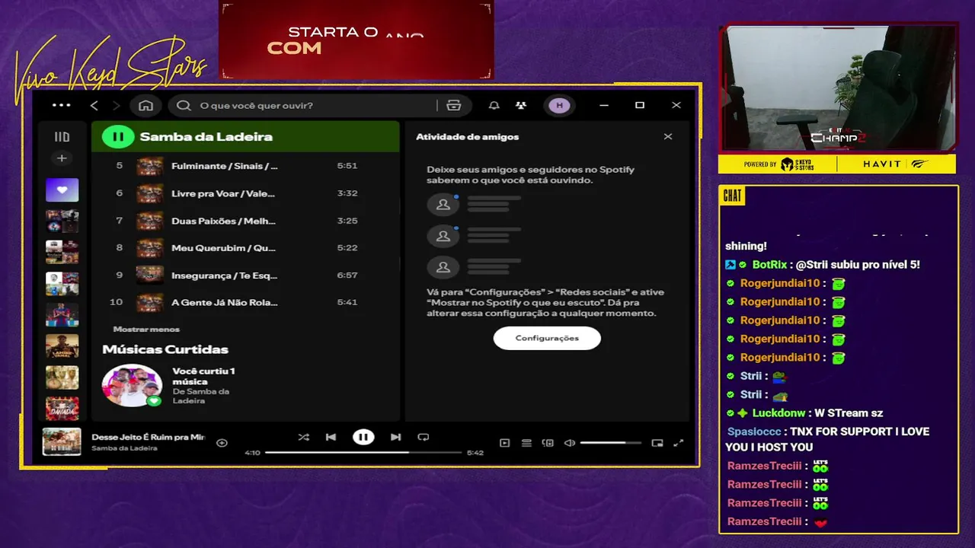Collapse the list with 'Mostrar menos'
975x548 pixels.
pyautogui.click(x=146, y=330)
